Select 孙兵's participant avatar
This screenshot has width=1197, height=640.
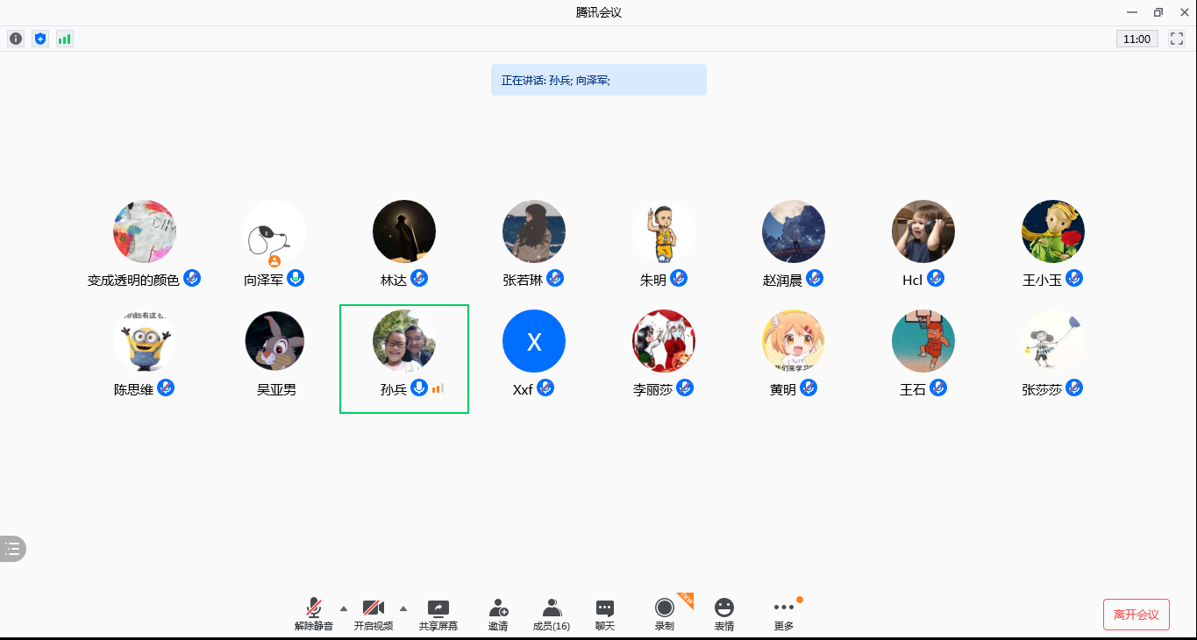coord(404,341)
